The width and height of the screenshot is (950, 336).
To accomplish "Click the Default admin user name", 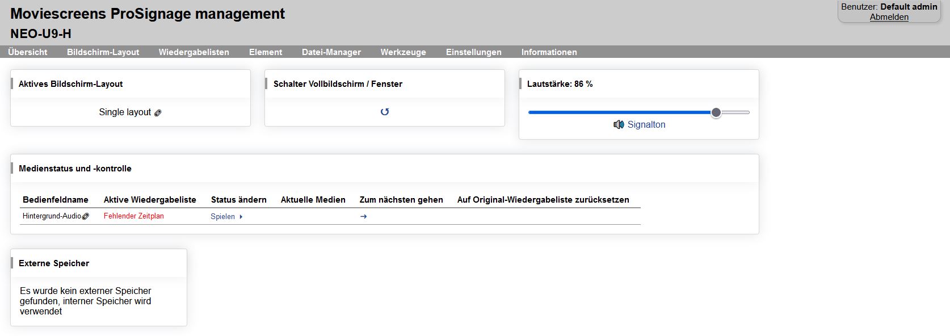I will point(909,7).
